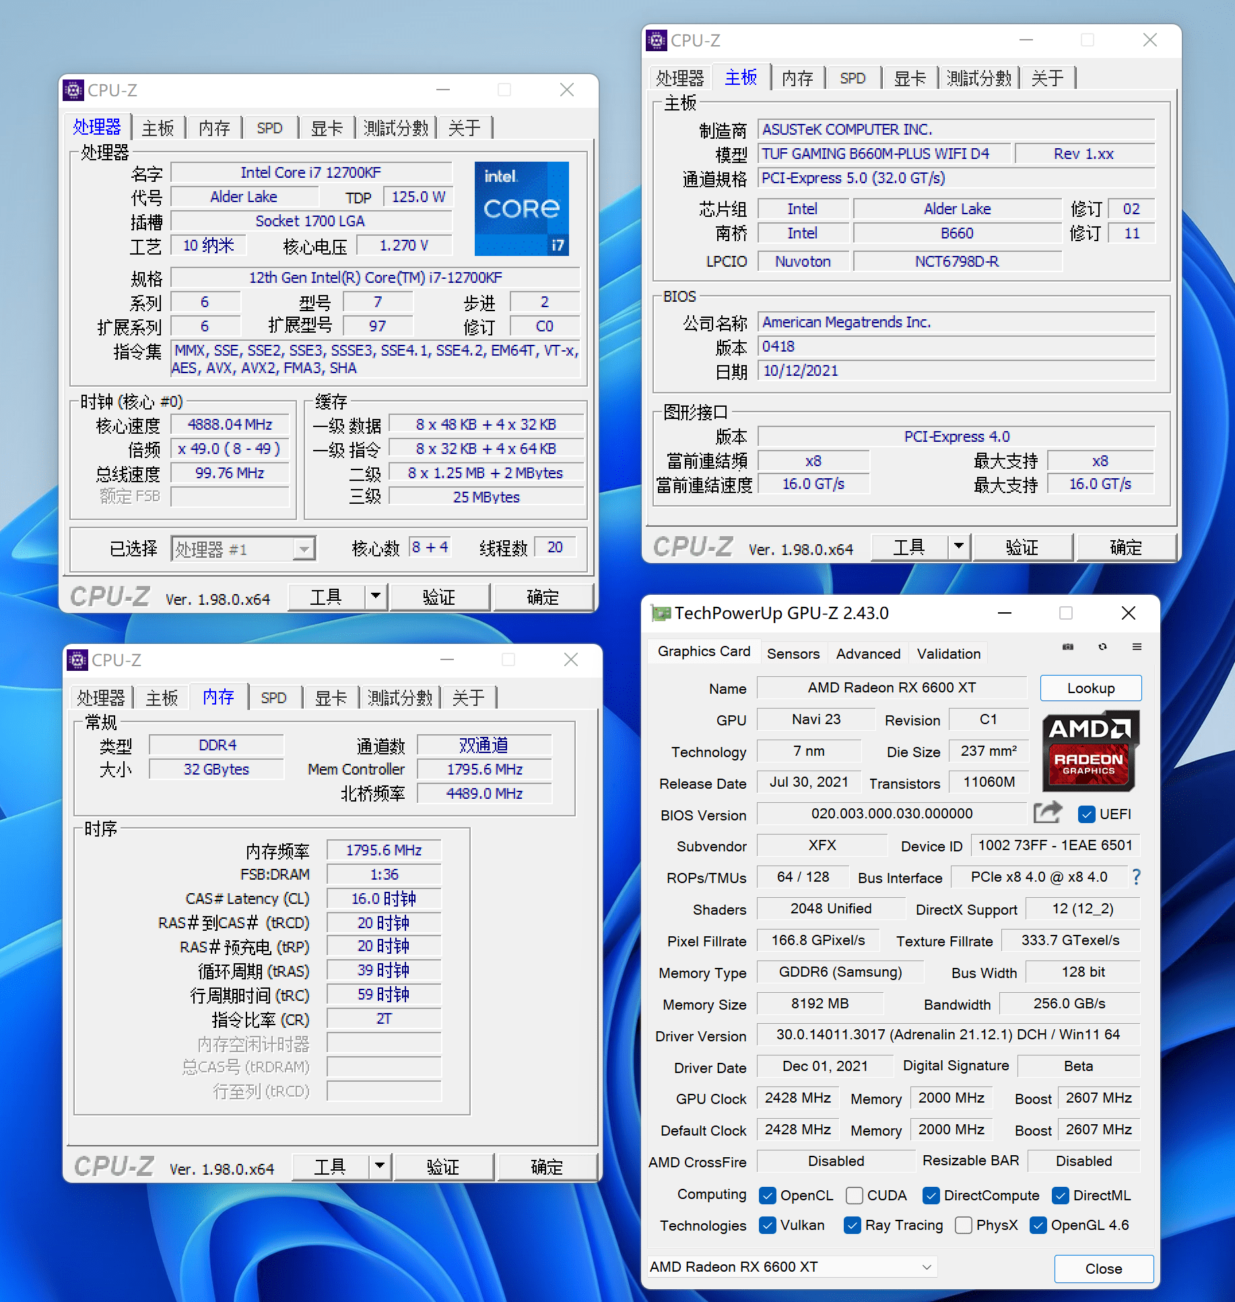Click the 16.0 时钟 CAS latency value

pos(384,899)
